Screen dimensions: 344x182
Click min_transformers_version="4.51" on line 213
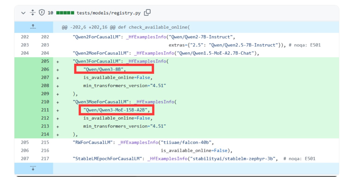point(124,126)
